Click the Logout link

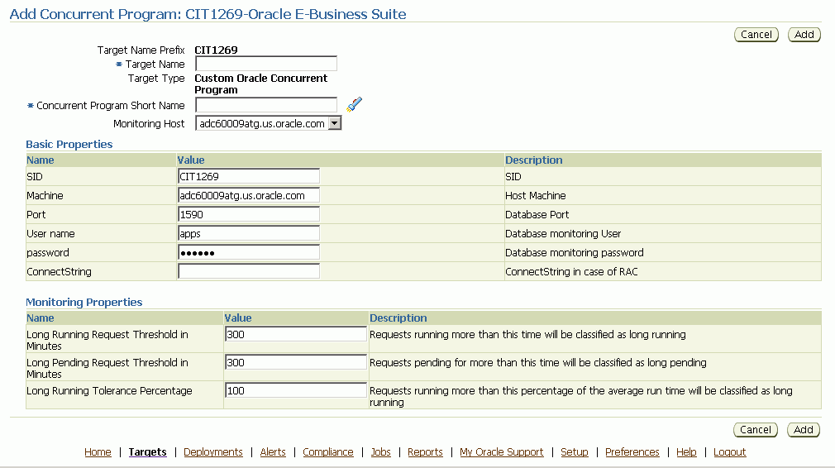coord(729,452)
